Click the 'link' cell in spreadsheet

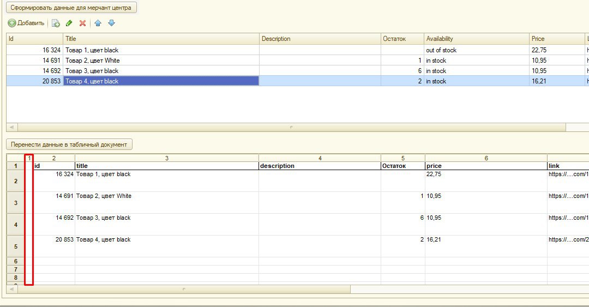click(x=568, y=166)
